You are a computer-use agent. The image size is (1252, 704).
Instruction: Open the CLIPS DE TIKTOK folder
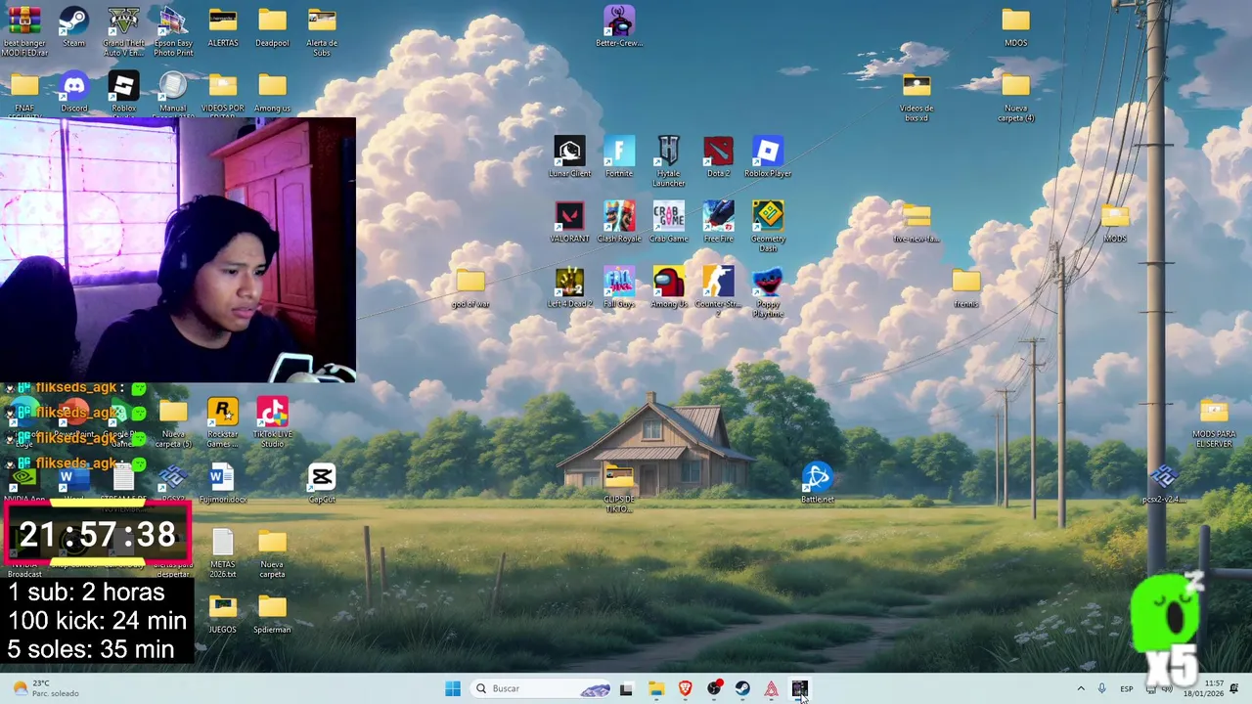click(x=619, y=488)
